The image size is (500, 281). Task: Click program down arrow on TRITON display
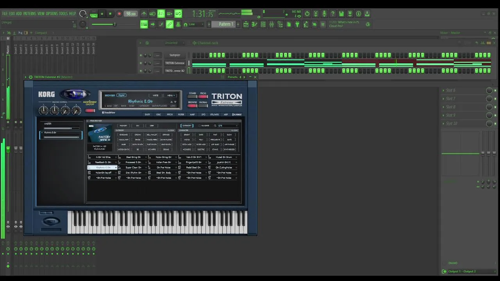click(175, 101)
